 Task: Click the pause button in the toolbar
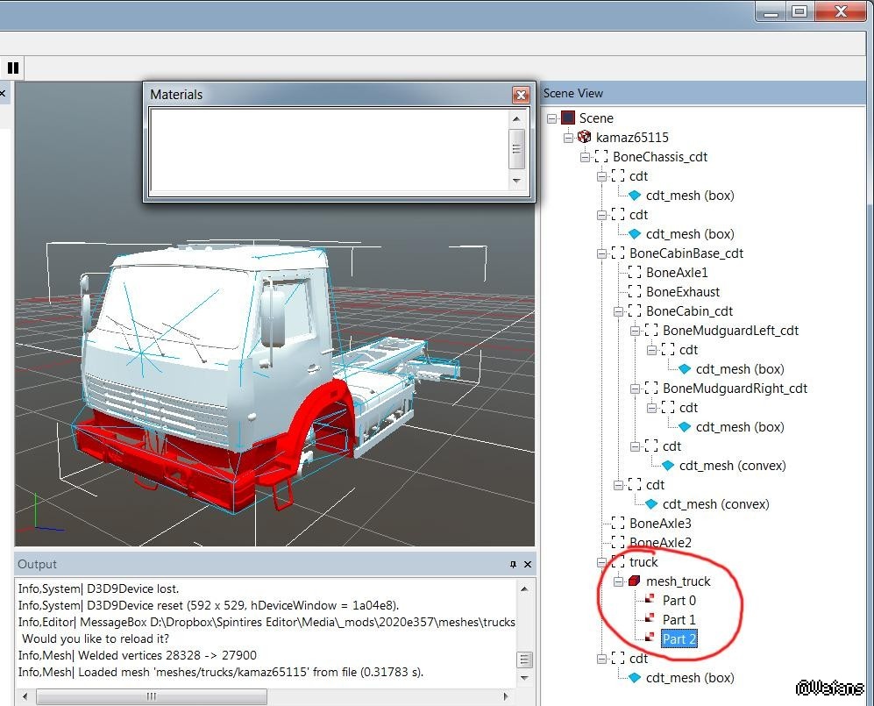(13, 68)
